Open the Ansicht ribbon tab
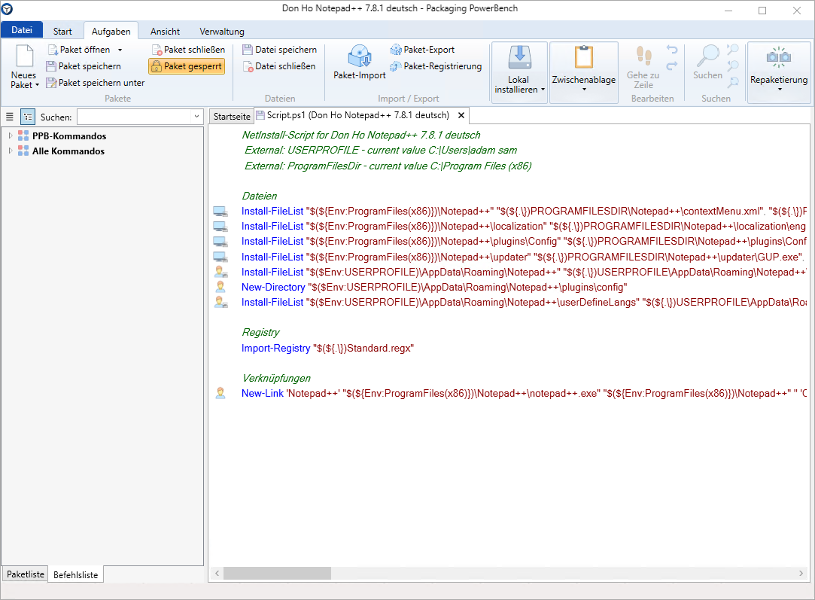This screenshot has width=815, height=600. 165,32
